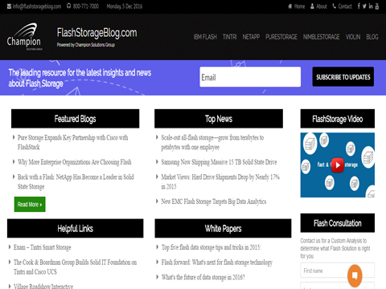Viewport: 386px width, 289px height.
Task: Open The Cook & Boardman Group link
Action: click(76, 267)
